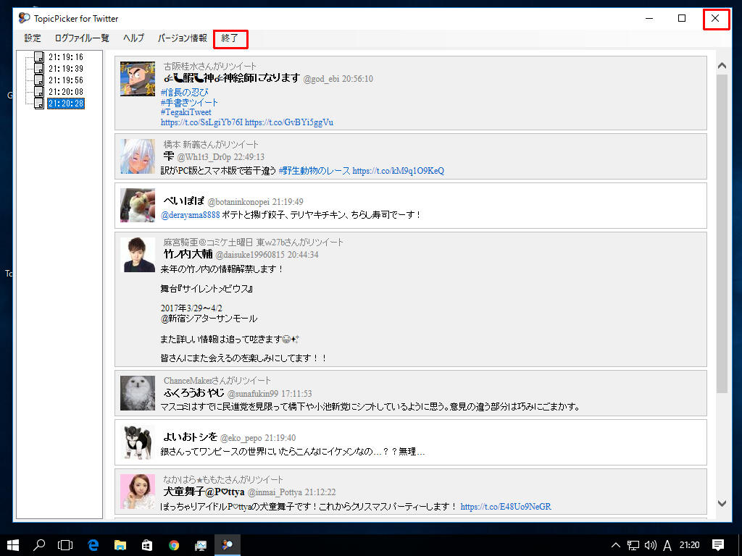Click the @botaninkonopei tweet avatar
742x556 pixels.
(x=138, y=205)
